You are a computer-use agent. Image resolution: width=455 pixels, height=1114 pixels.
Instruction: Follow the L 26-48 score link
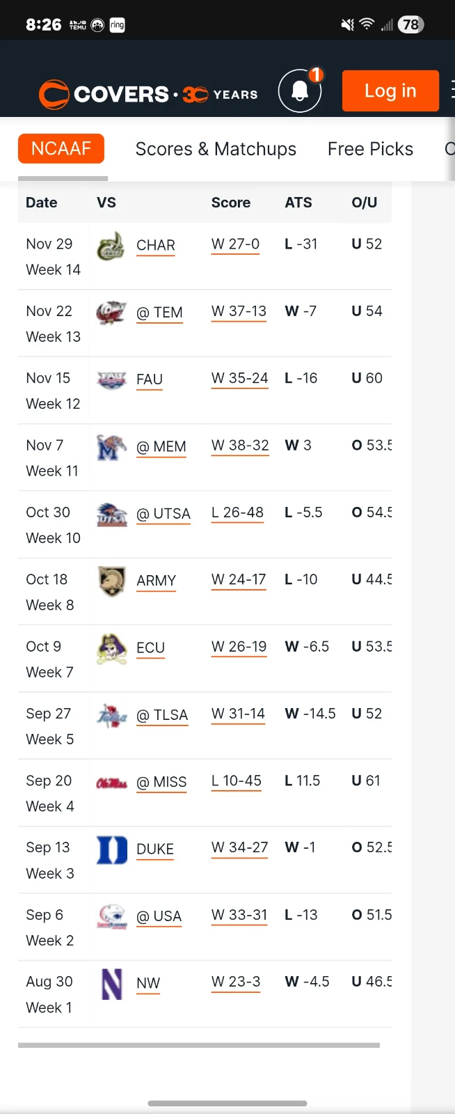click(237, 513)
